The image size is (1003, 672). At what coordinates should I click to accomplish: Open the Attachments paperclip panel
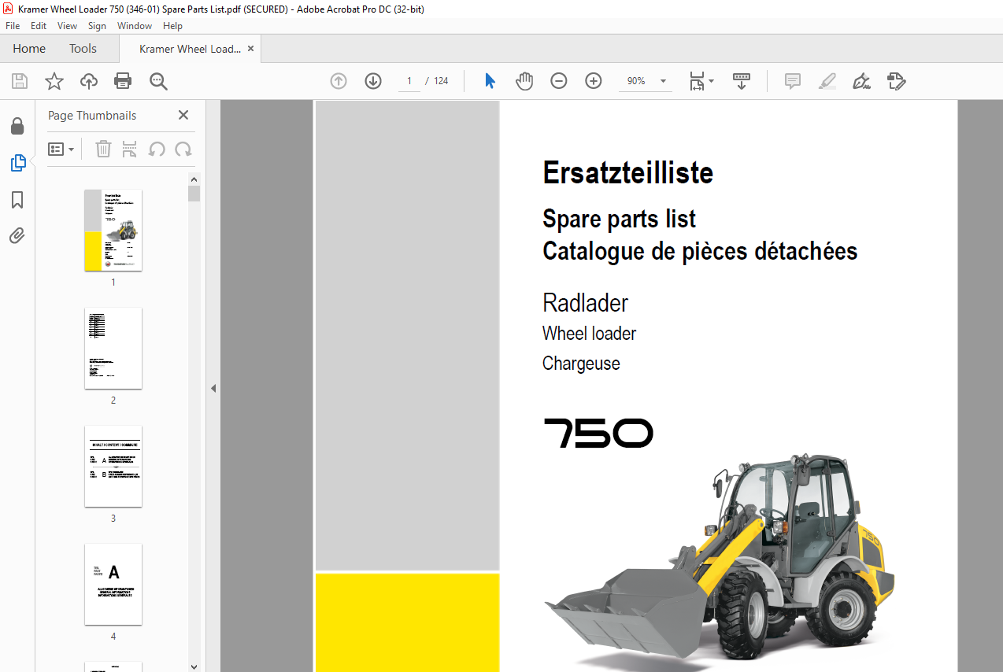point(17,235)
